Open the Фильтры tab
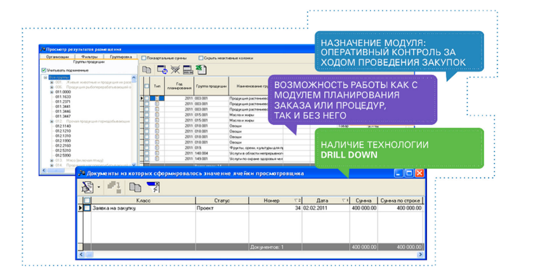The image size is (533, 270). click(89, 57)
